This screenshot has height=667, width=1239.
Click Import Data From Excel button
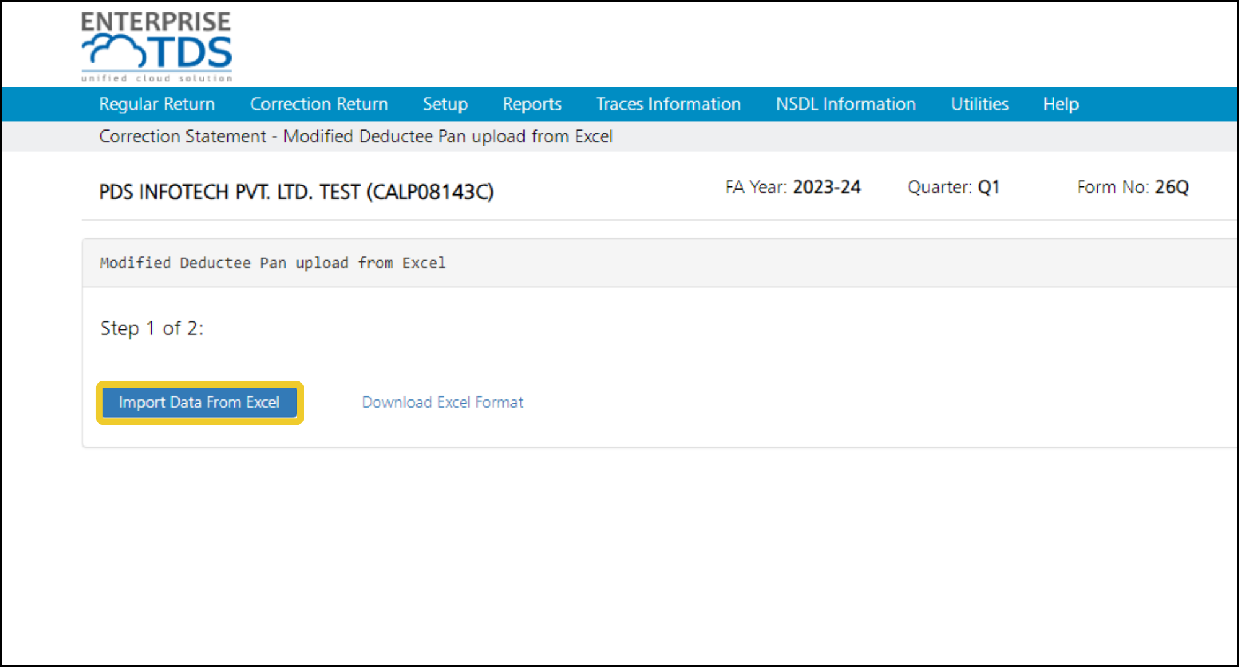(x=199, y=403)
